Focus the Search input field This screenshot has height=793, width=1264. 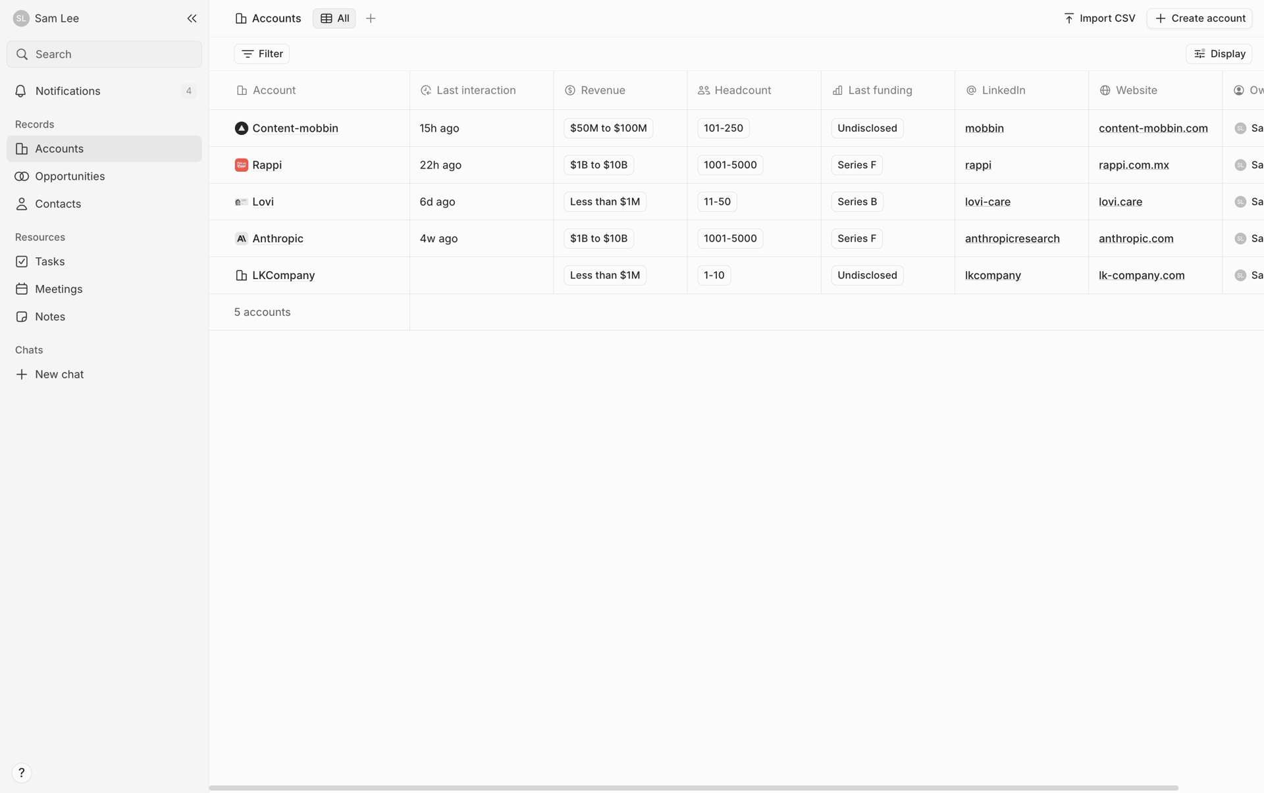pyautogui.click(x=104, y=54)
